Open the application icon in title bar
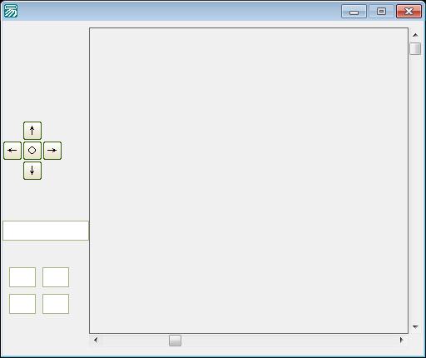Image resolution: width=426 pixels, height=358 pixels. 11,11
